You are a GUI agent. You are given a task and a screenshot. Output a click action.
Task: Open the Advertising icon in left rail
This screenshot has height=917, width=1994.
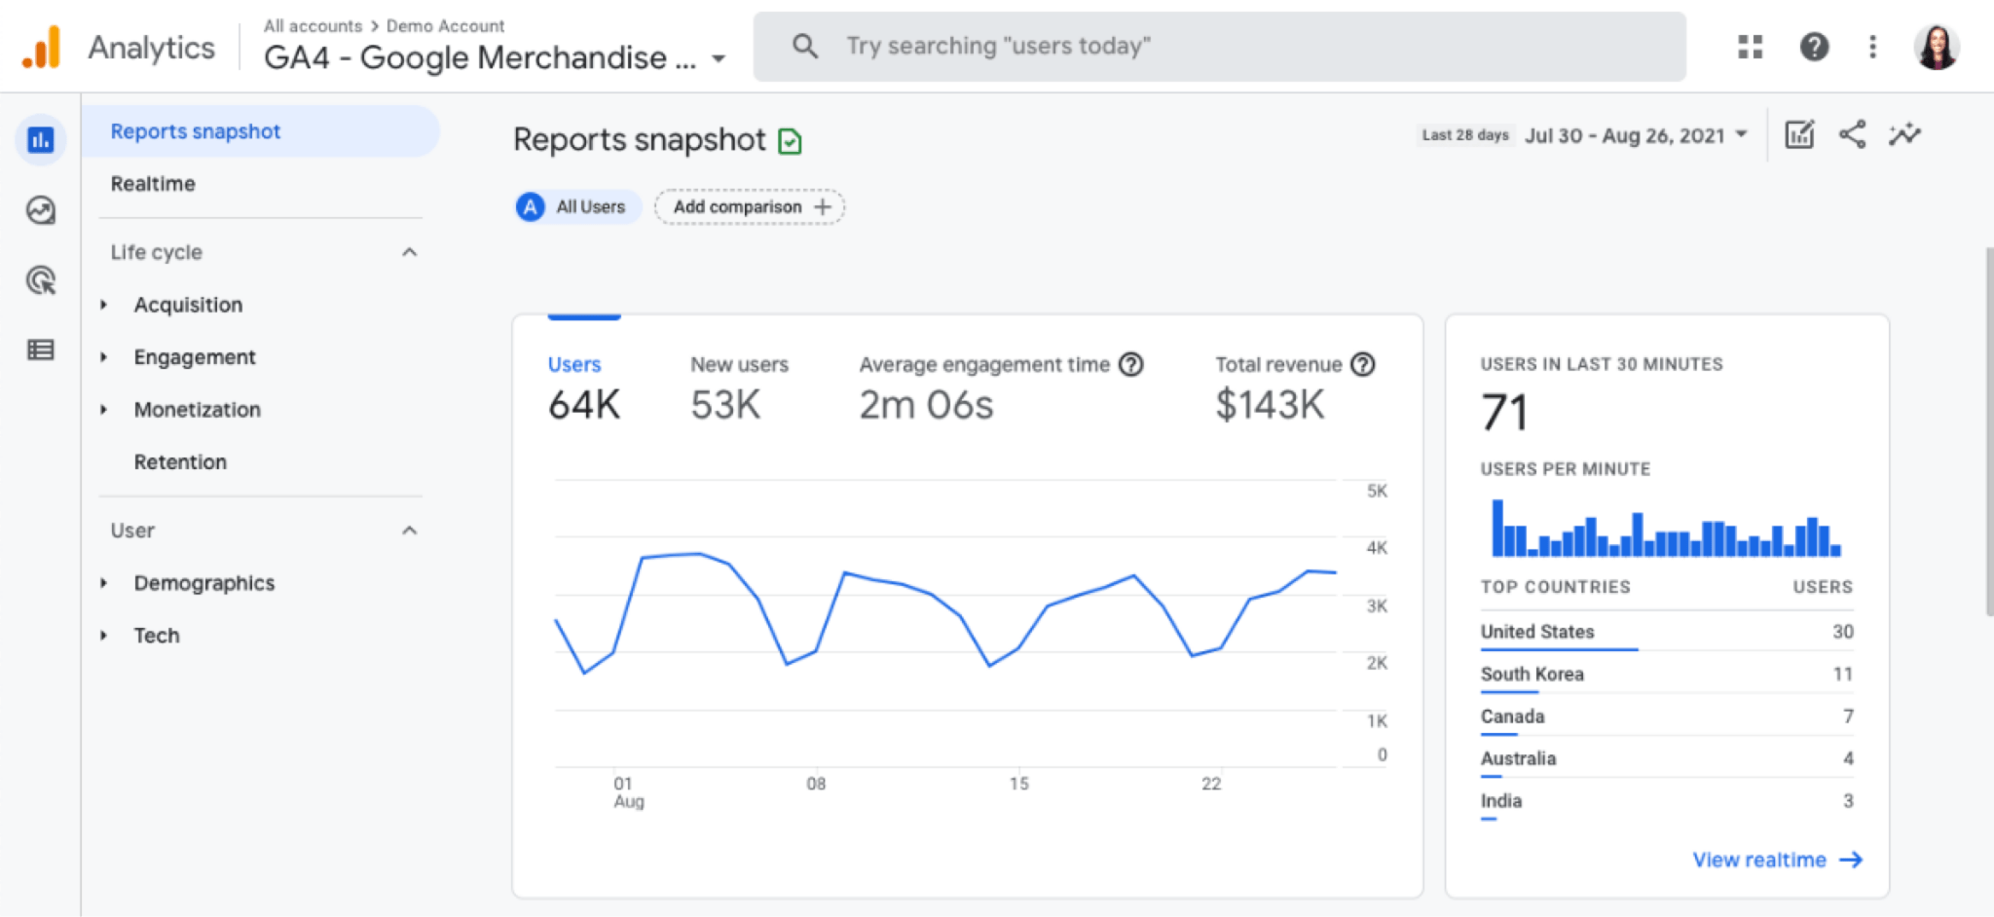pyautogui.click(x=41, y=280)
